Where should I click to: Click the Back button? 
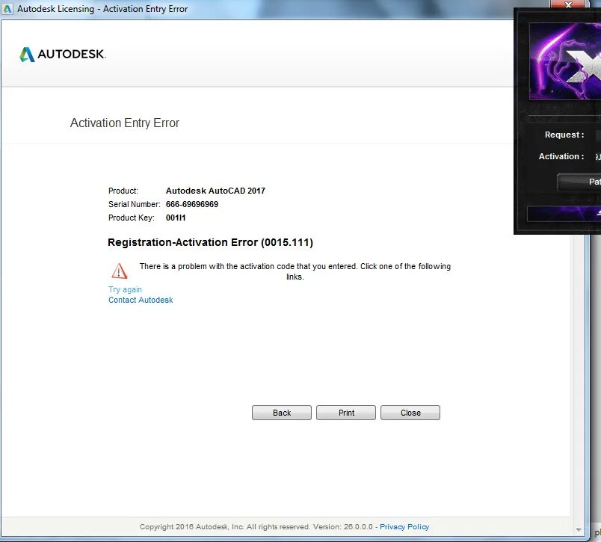tap(282, 413)
